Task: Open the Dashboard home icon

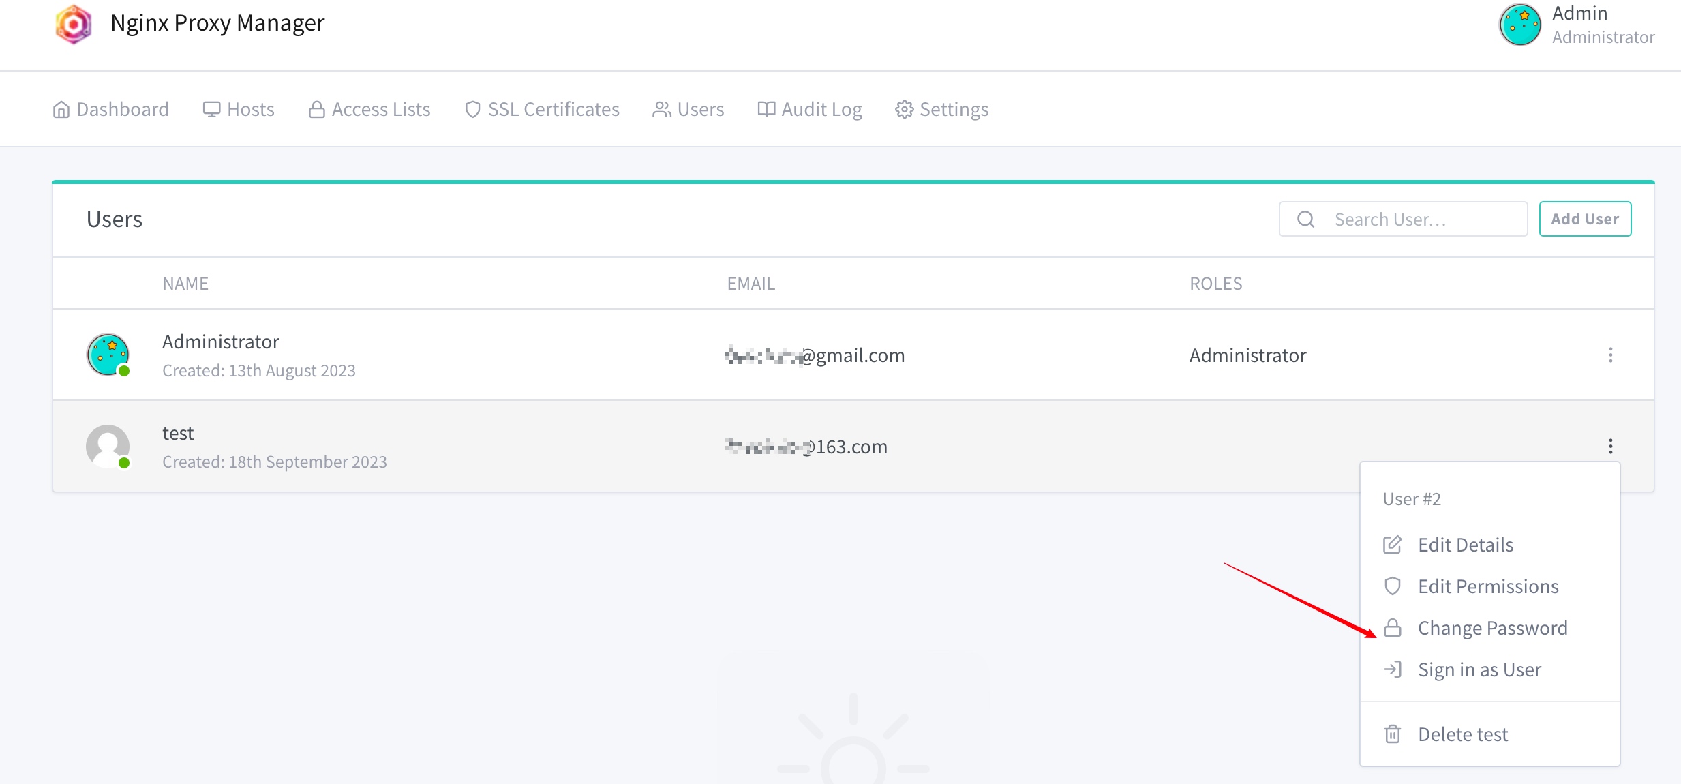Action: (x=61, y=109)
